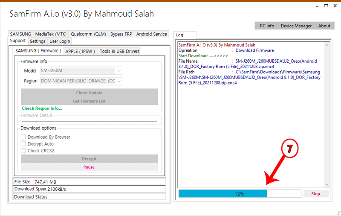The width and height of the screenshot is (341, 216).
Task: Open the Qualcomm (QLM) tab
Action: click(88, 34)
